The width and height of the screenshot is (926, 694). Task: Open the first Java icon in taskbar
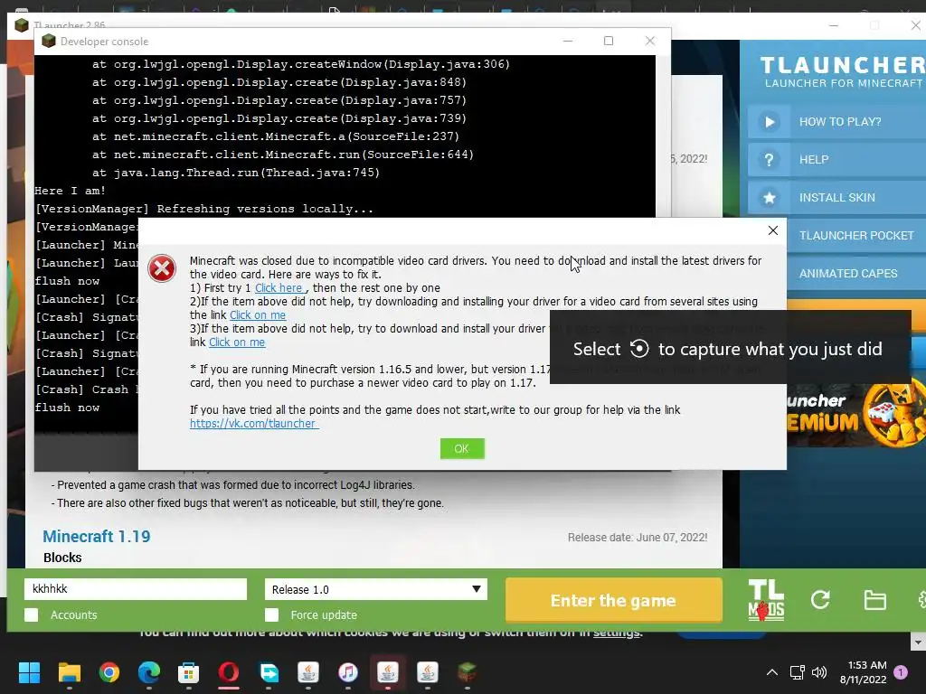pyautogui.click(x=308, y=672)
